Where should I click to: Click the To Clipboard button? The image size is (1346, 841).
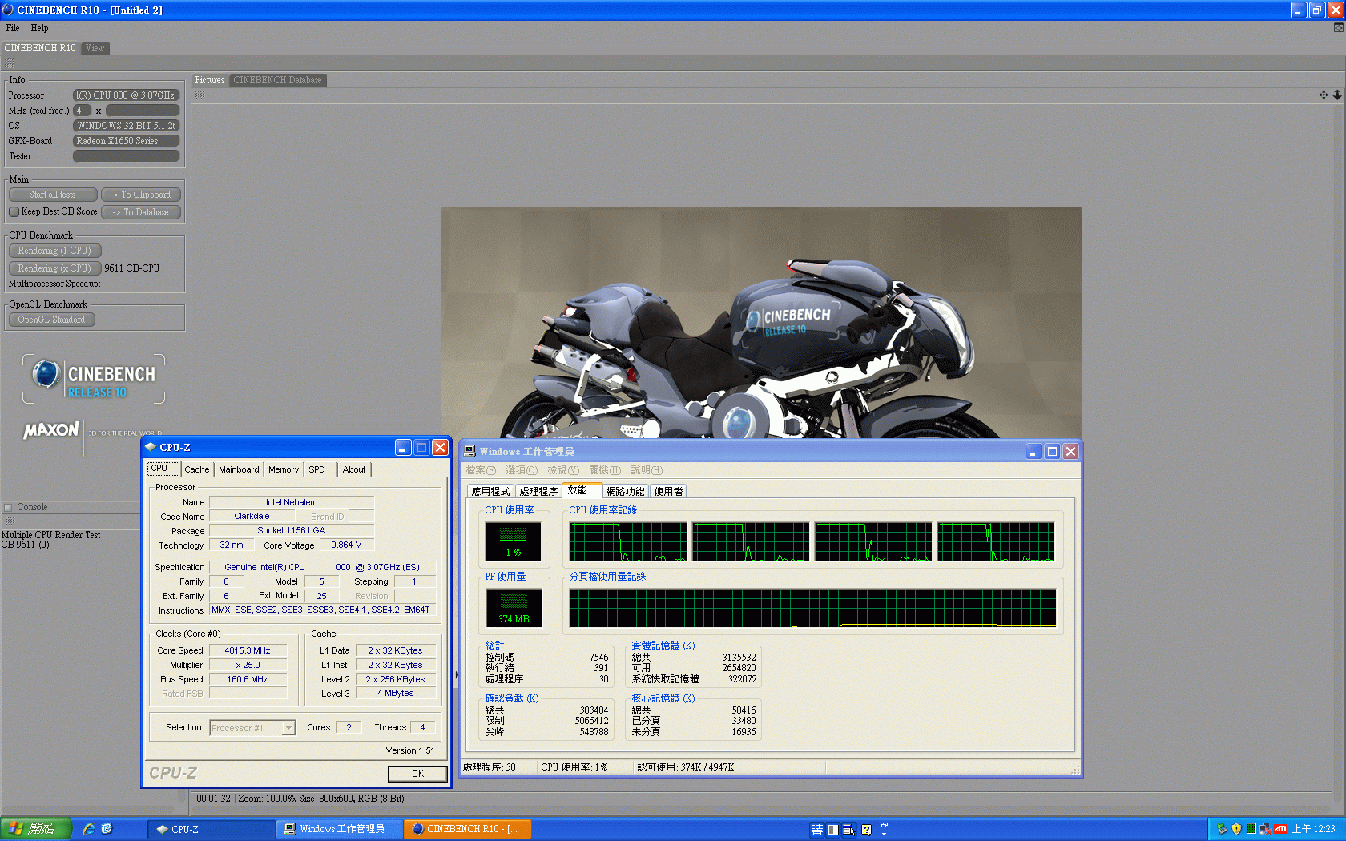pos(142,195)
